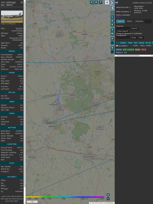Zoom out with the minus button
Screen dimensions: 153x204
(x=108, y=199)
